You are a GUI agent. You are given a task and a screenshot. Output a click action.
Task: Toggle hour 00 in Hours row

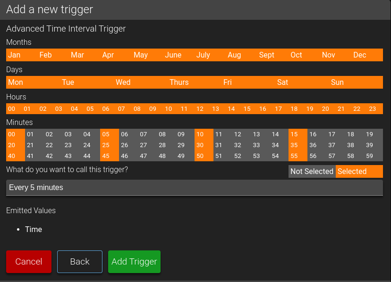[12, 109]
